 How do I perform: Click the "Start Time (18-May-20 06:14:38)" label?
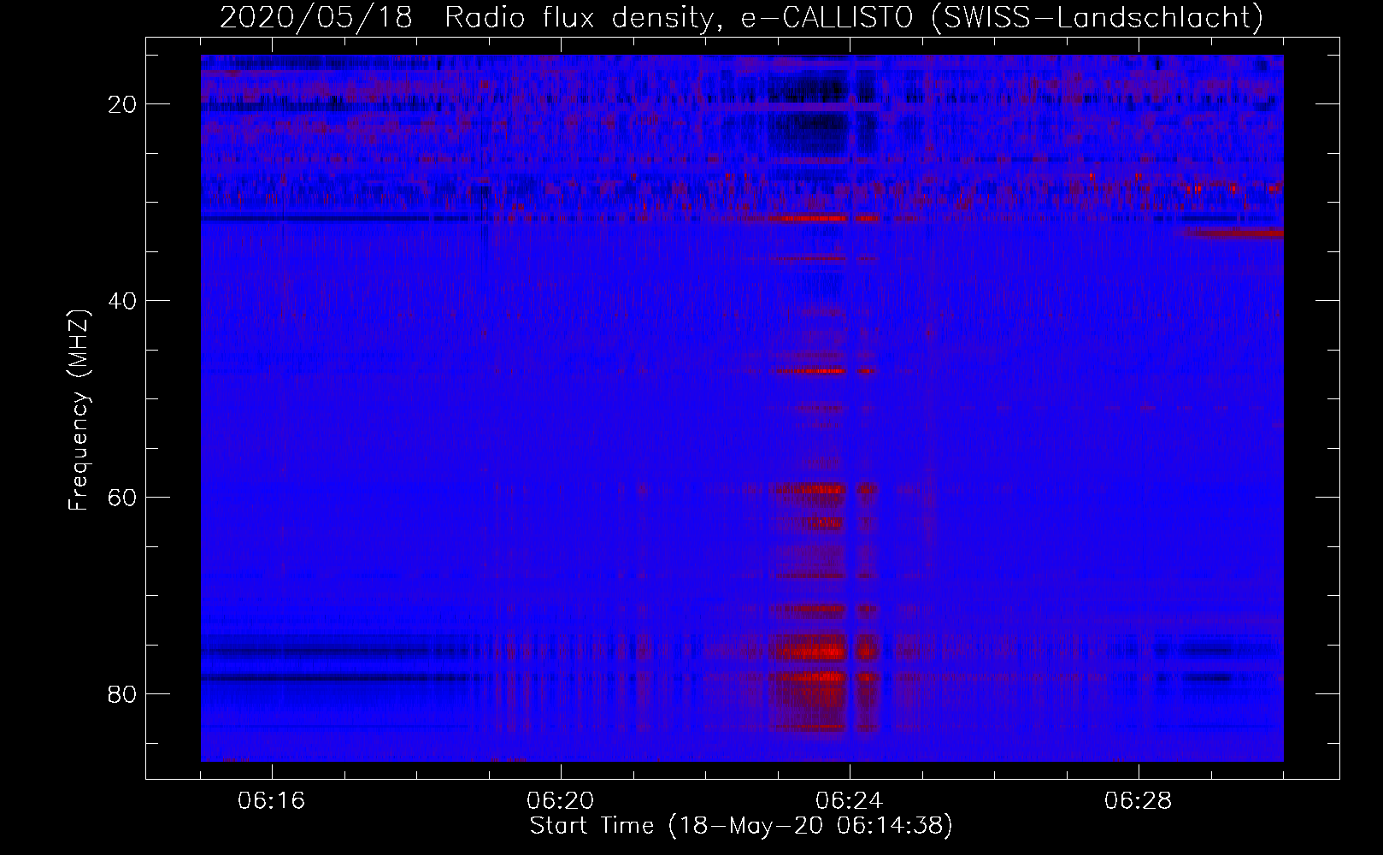tap(741, 826)
